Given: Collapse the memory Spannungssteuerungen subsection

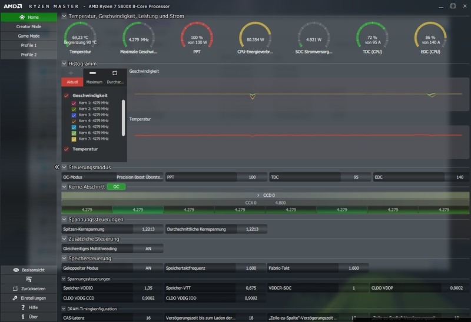Looking at the screenshot, I should click(64, 279).
